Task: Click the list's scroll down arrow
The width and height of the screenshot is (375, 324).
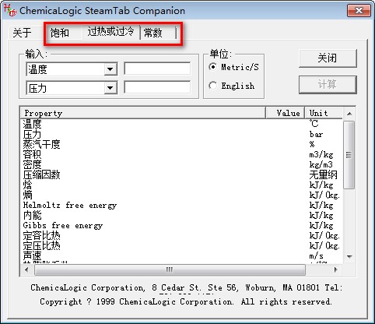Action: (x=349, y=256)
